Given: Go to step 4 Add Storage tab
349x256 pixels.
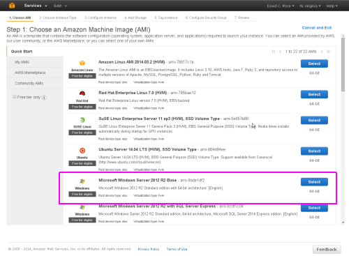Looking at the screenshot, I should coord(135,17).
